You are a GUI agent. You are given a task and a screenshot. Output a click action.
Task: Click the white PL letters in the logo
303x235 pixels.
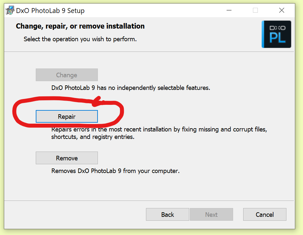(x=277, y=38)
